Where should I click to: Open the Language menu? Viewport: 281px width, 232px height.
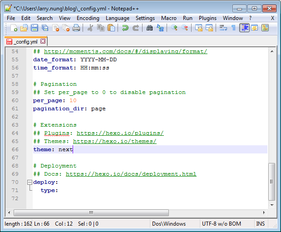118,18
